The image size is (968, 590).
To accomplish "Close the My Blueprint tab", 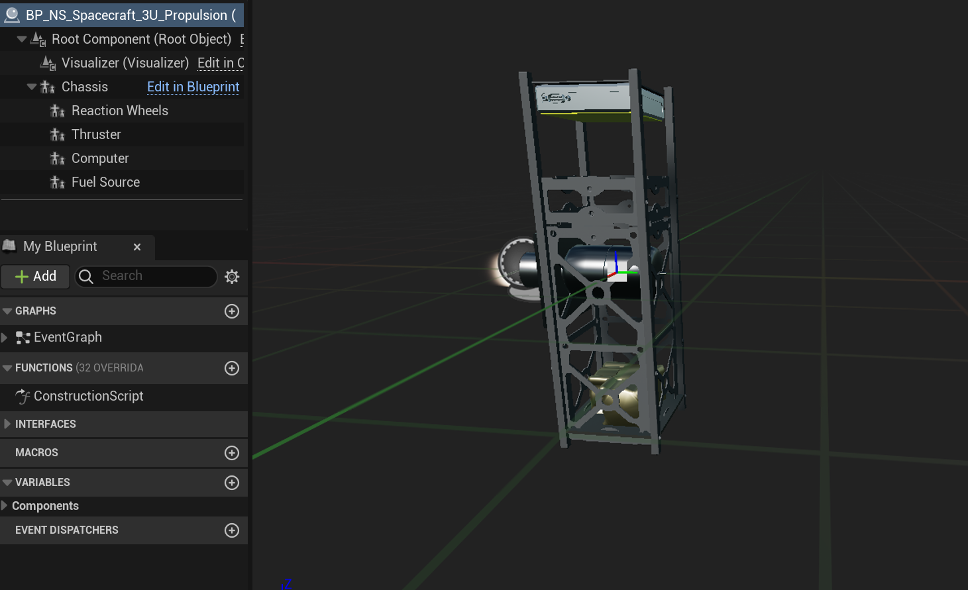I will tap(137, 247).
